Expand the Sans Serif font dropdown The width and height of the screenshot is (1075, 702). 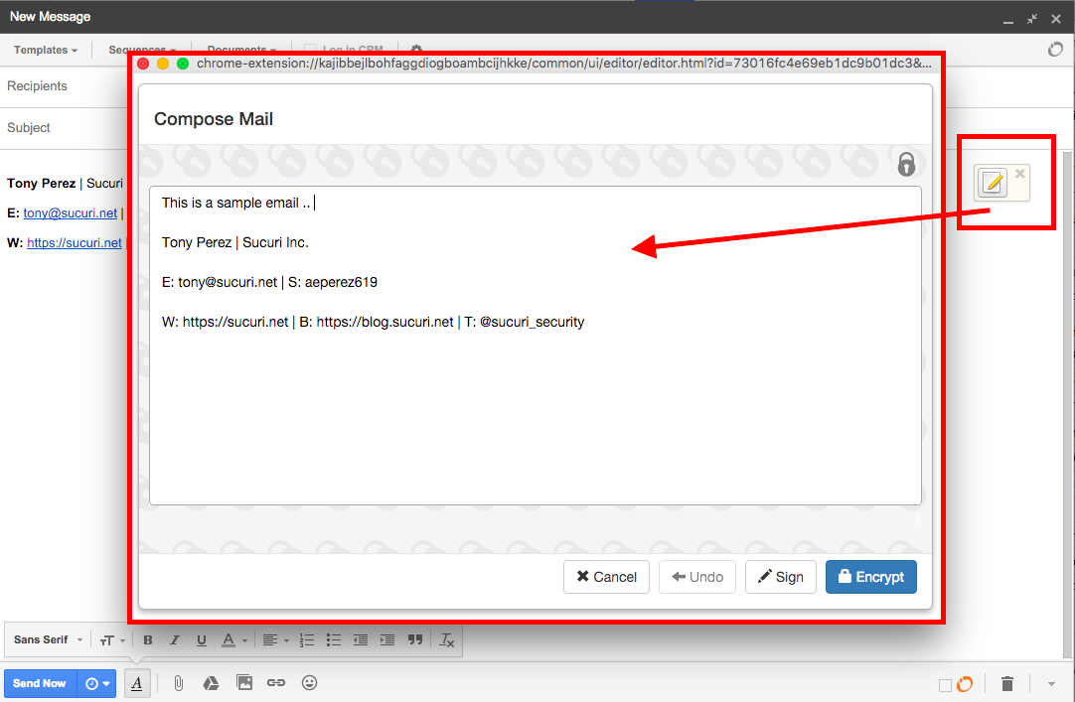(48, 640)
